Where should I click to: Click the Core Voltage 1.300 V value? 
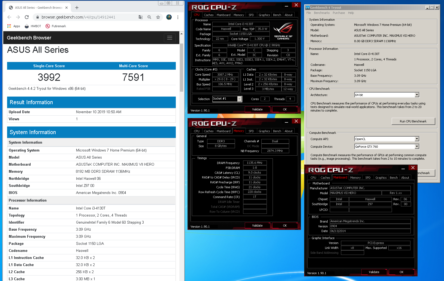tap(259, 39)
